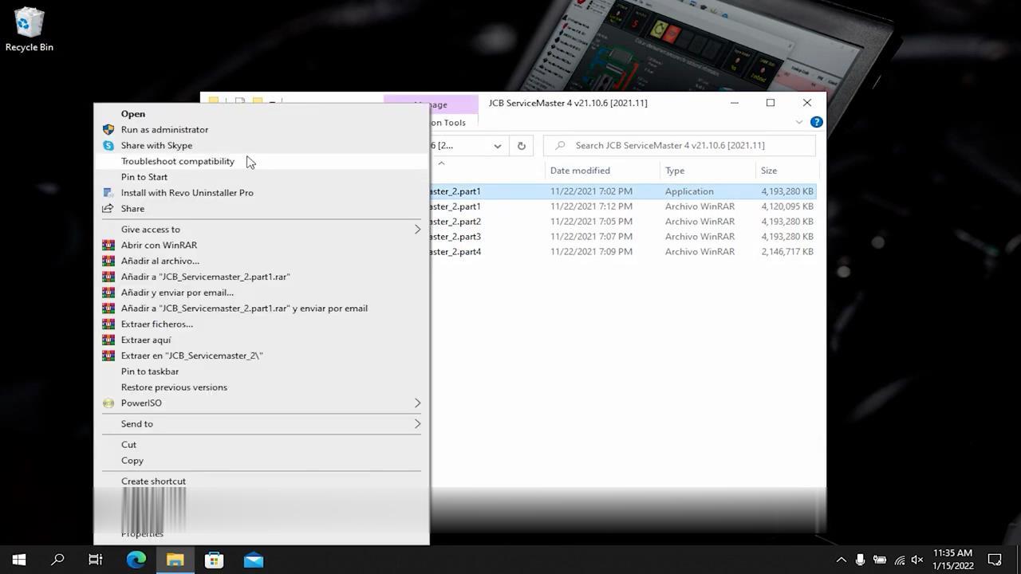Expand the PowerISO submenu arrow
The image size is (1021, 574).
tap(417, 403)
